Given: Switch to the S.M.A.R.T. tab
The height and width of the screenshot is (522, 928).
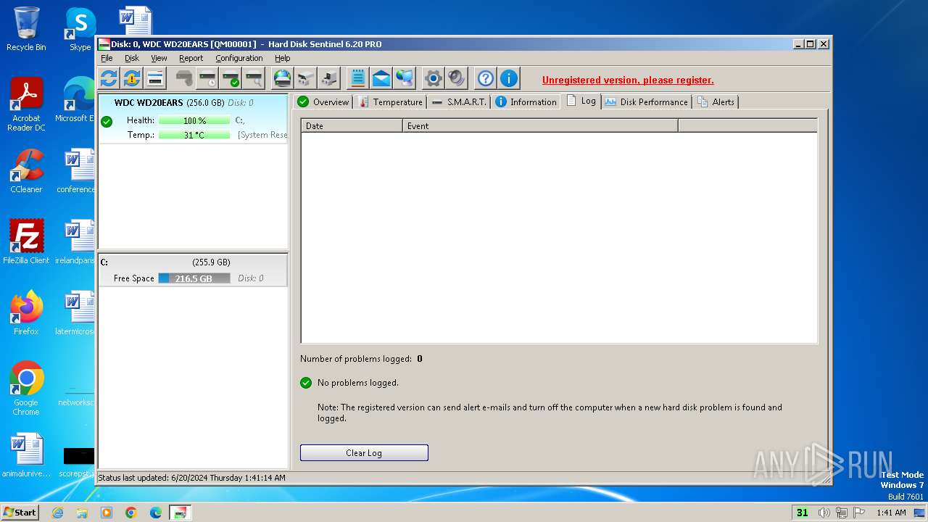Looking at the screenshot, I should point(459,102).
